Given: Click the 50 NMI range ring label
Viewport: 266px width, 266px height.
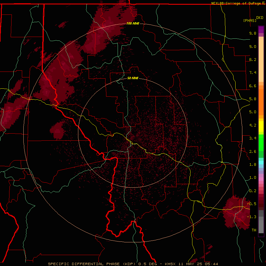Looking at the screenshot, I should (133, 78).
